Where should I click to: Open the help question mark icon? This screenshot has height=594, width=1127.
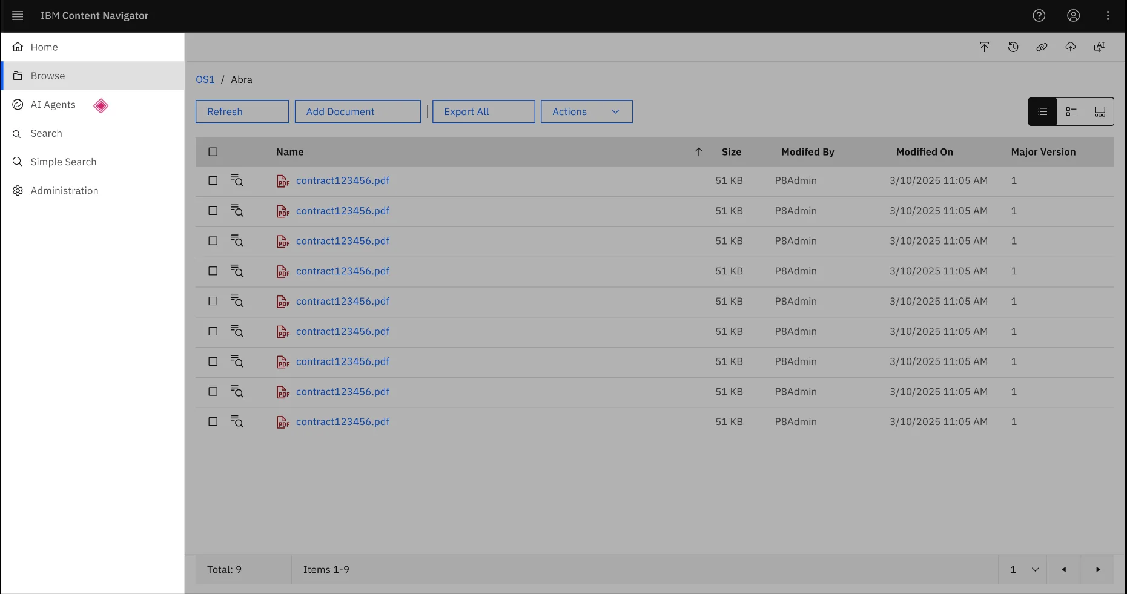coord(1039,16)
